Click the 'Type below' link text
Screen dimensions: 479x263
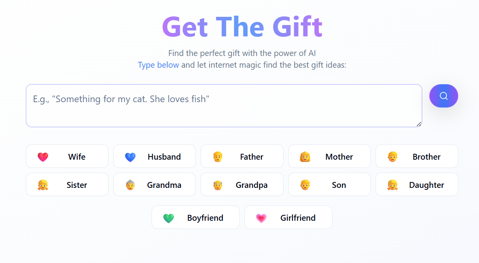[x=158, y=65]
